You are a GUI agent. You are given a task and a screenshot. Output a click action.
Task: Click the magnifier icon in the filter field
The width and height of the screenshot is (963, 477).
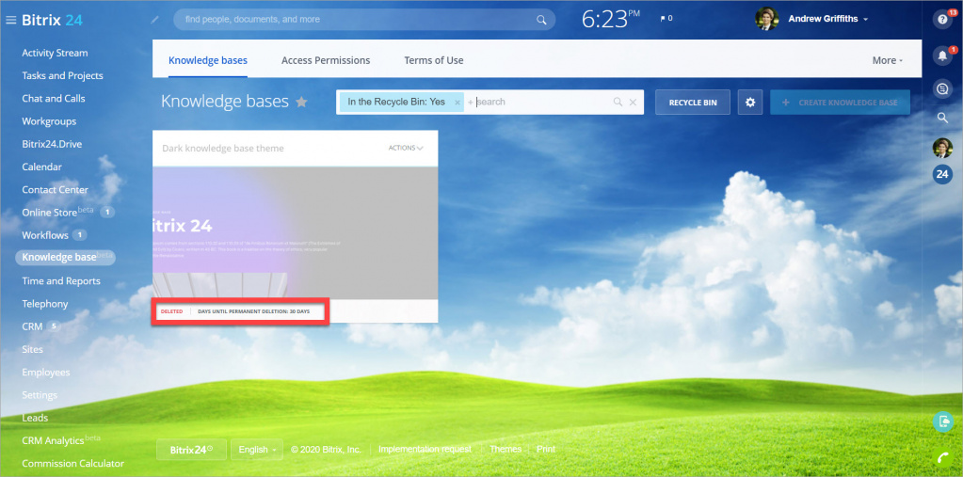[618, 102]
